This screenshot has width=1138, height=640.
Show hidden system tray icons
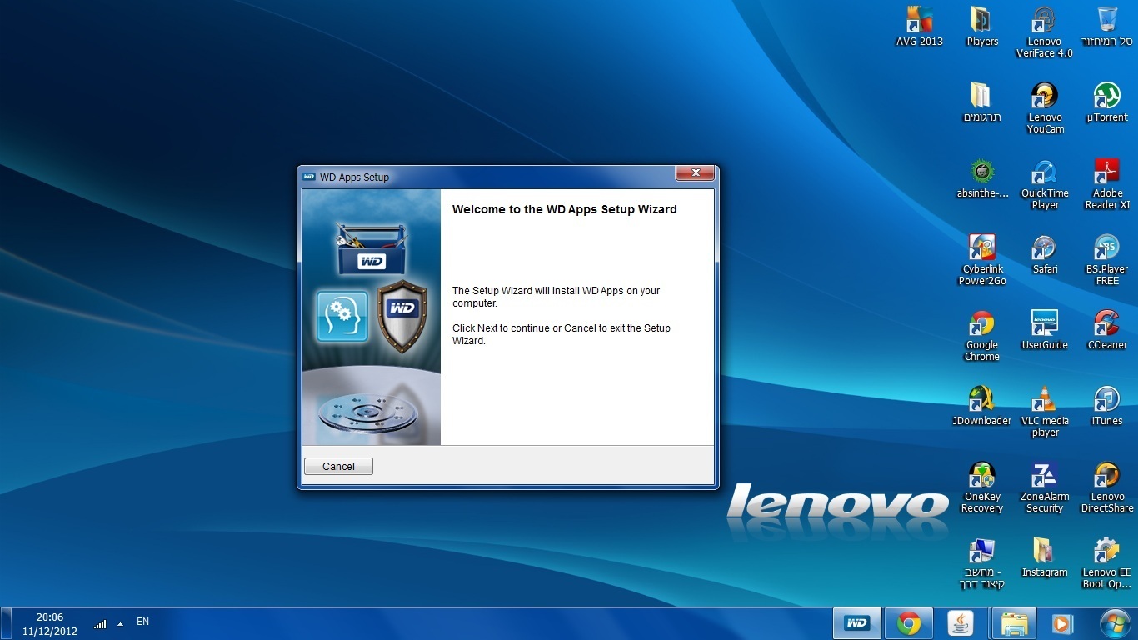pos(120,623)
